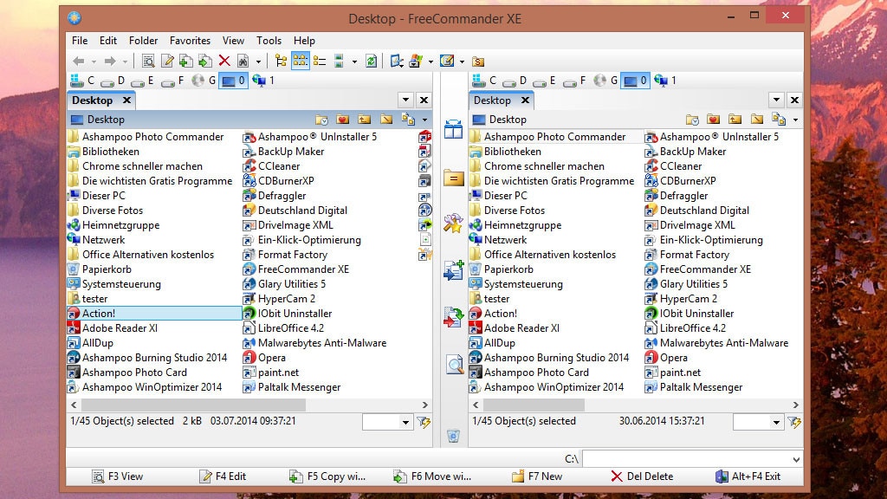Click the green Refresh toolbar icon
Image resolution: width=887 pixels, height=499 pixels.
pyautogui.click(x=371, y=62)
